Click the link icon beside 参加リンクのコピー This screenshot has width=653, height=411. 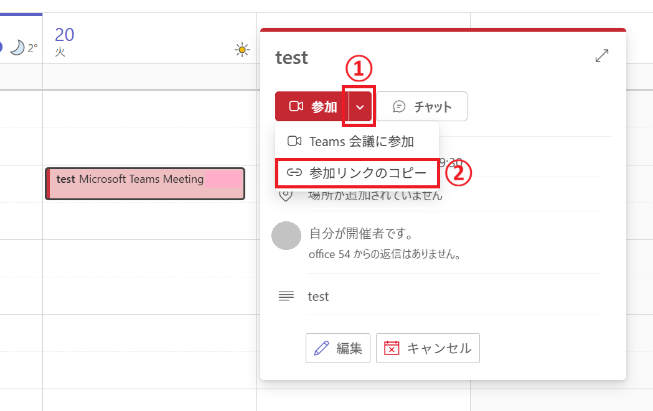294,173
